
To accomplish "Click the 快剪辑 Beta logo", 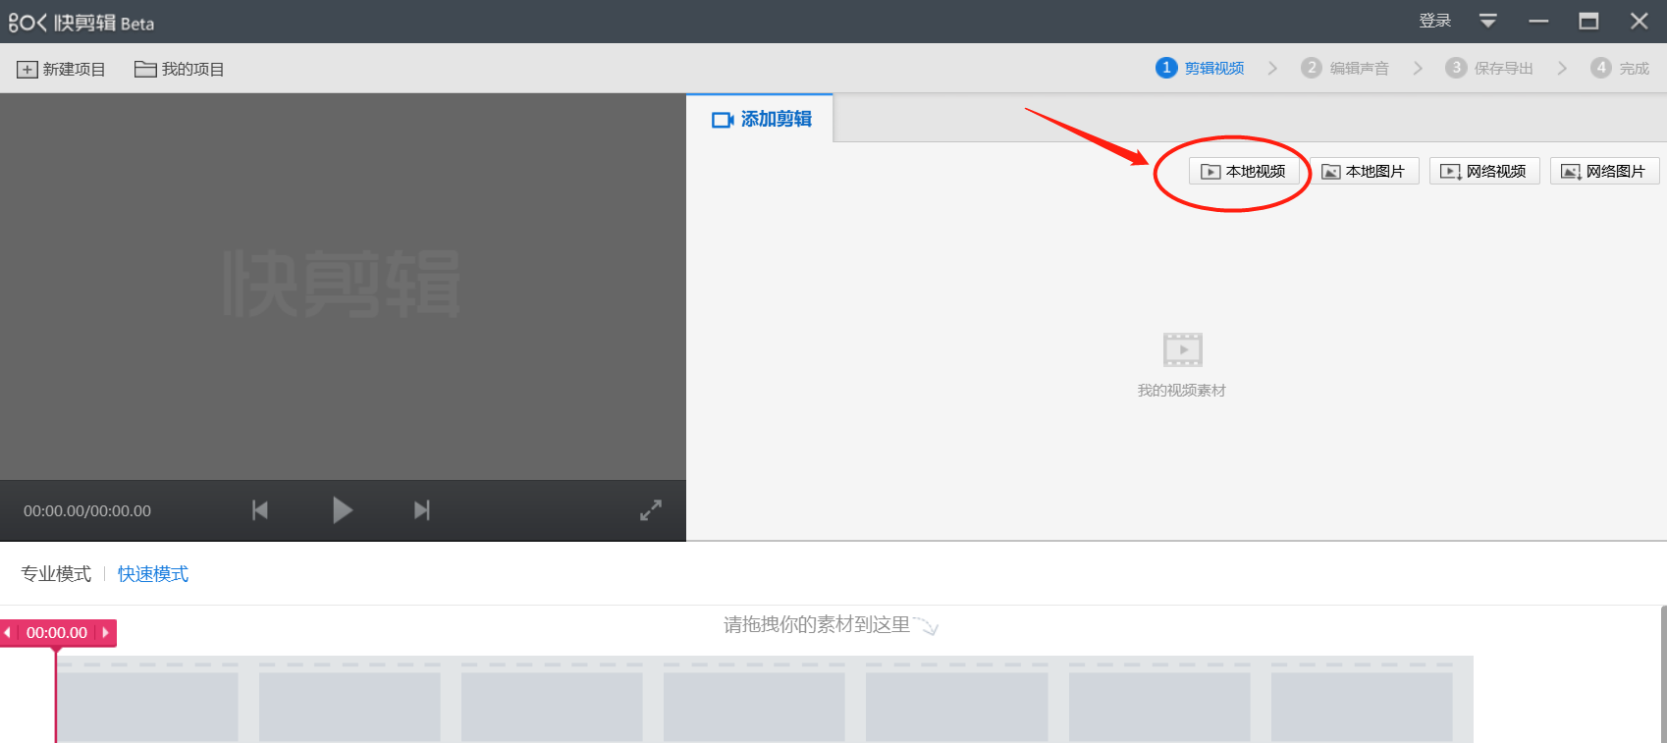I will pyautogui.click(x=81, y=23).
